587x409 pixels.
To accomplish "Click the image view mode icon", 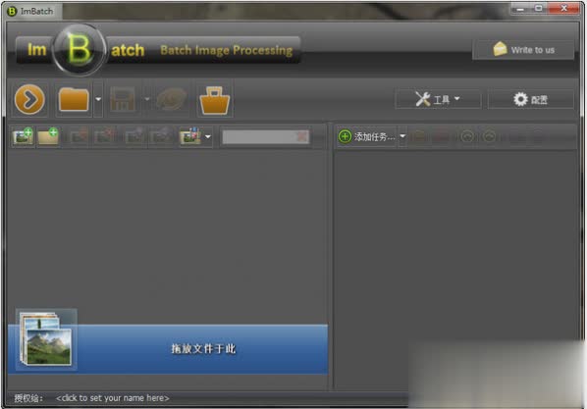I will tap(190, 136).
